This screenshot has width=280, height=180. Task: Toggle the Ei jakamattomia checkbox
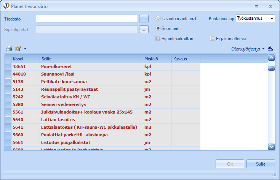(x=213, y=38)
